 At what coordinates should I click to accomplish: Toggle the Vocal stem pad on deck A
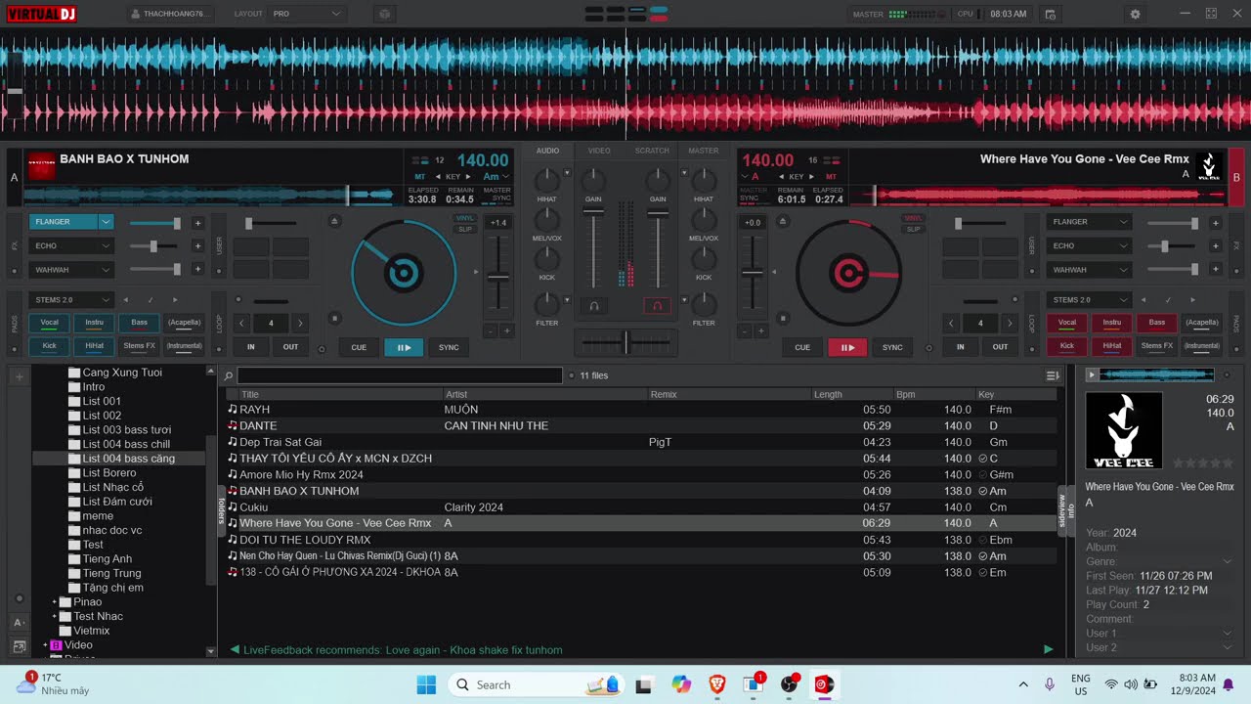click(49, 323)
